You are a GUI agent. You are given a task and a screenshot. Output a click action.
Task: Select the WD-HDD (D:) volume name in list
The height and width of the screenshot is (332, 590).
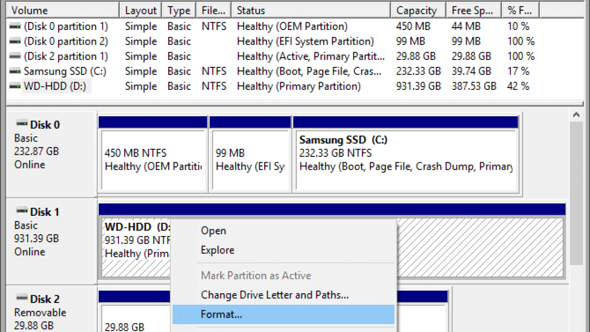[55, 86]
